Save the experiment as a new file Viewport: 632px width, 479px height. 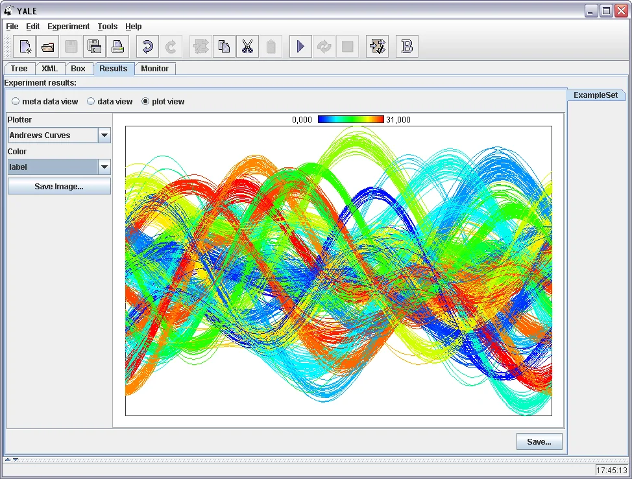94,46
